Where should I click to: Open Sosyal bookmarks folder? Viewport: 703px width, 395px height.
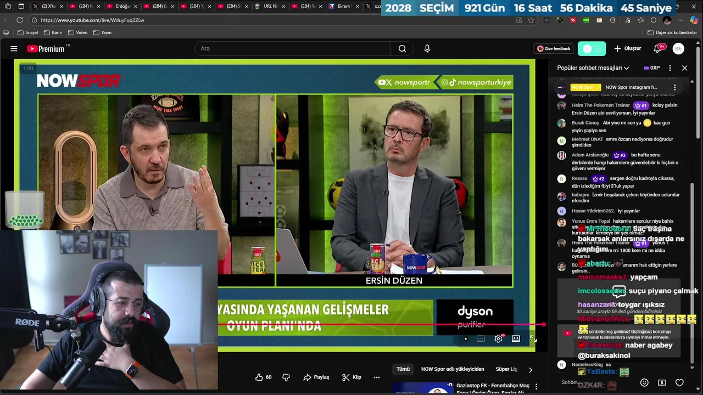click(27, 32)
